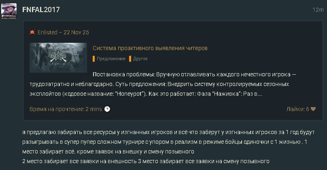
Task: Select the "Предложения" category tag
Action: (x=110, y=59)
